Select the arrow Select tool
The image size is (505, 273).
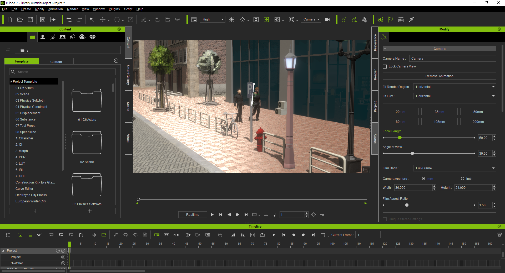click(x=92, y=20)
